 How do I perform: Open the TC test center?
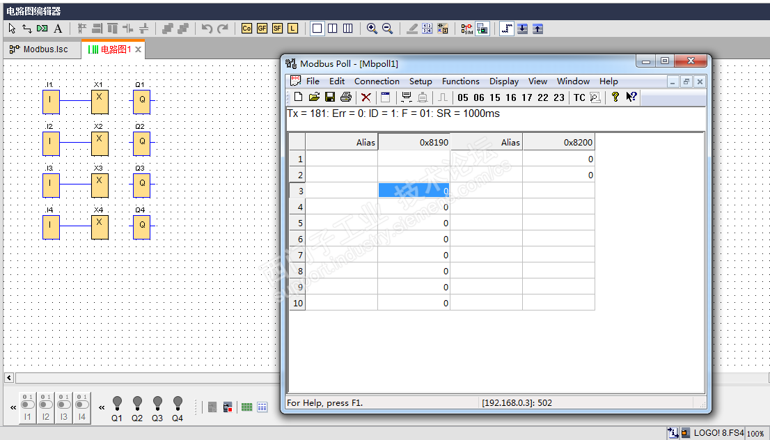tap(579, 97)
